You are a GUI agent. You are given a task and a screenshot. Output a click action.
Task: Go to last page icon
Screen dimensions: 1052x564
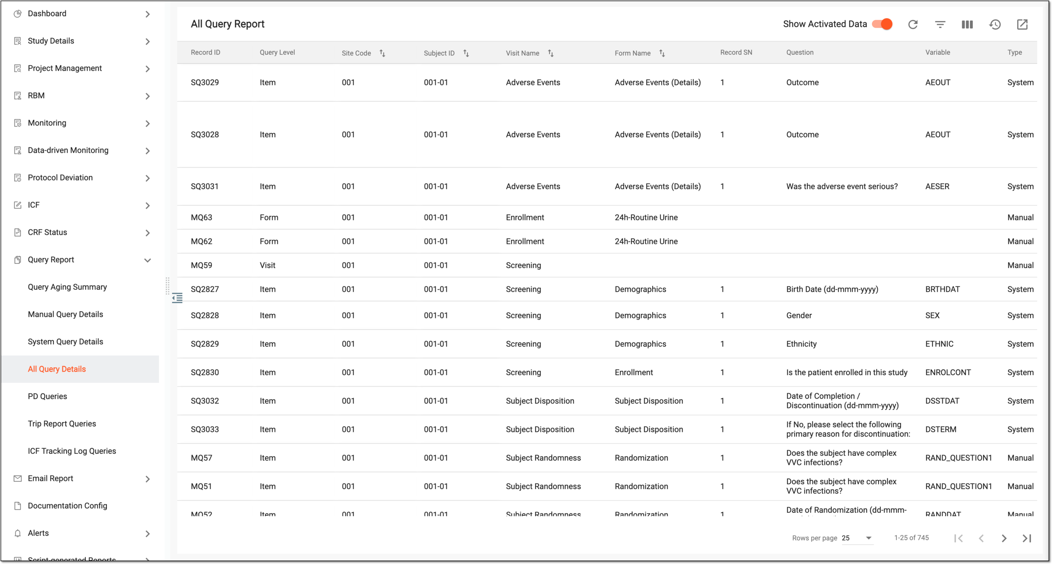click(1027, 538)
